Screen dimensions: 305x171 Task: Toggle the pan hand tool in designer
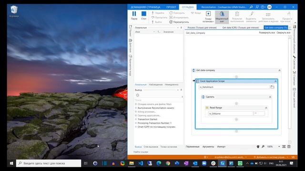(x=258, y=147)
